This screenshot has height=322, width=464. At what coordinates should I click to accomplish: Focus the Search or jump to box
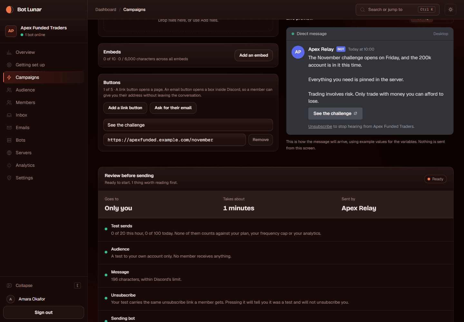click(x=398, y=10)
